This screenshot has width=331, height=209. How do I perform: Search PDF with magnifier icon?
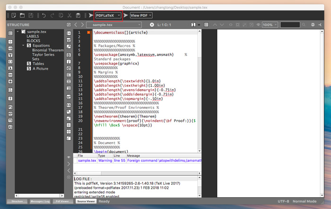(x=304, y=25)
